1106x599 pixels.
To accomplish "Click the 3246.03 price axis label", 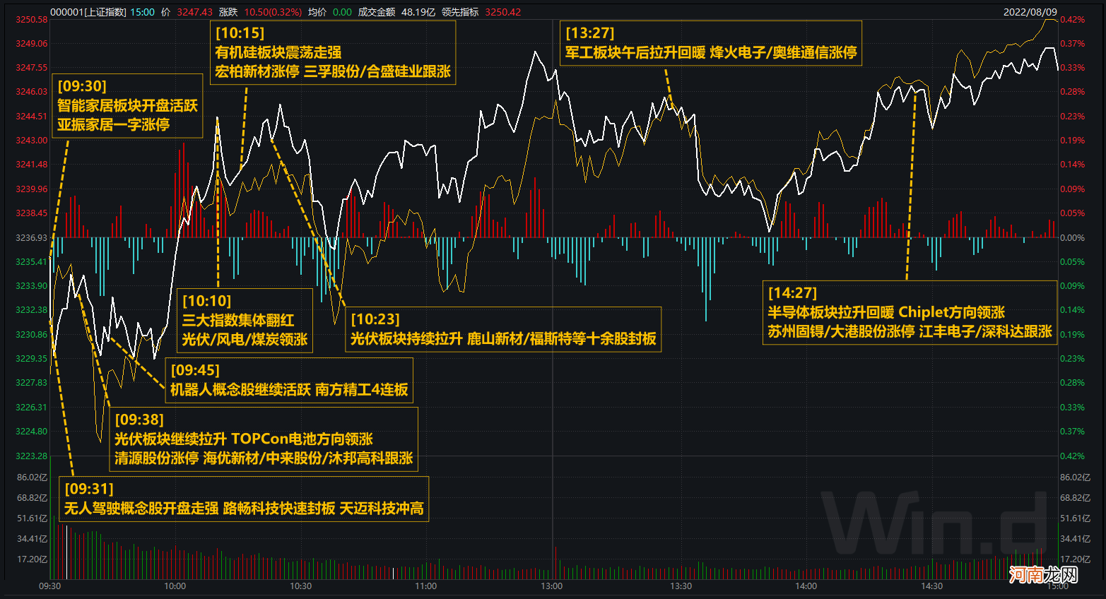I will click(32, 92).
